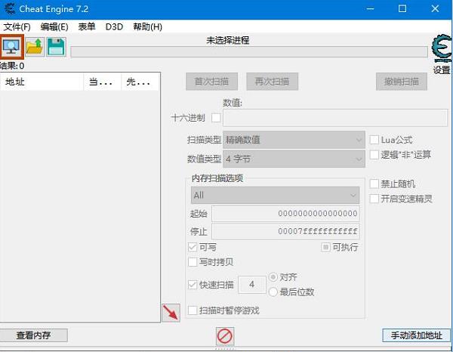Enable the Lua公式 checkbox

(374, 140)
